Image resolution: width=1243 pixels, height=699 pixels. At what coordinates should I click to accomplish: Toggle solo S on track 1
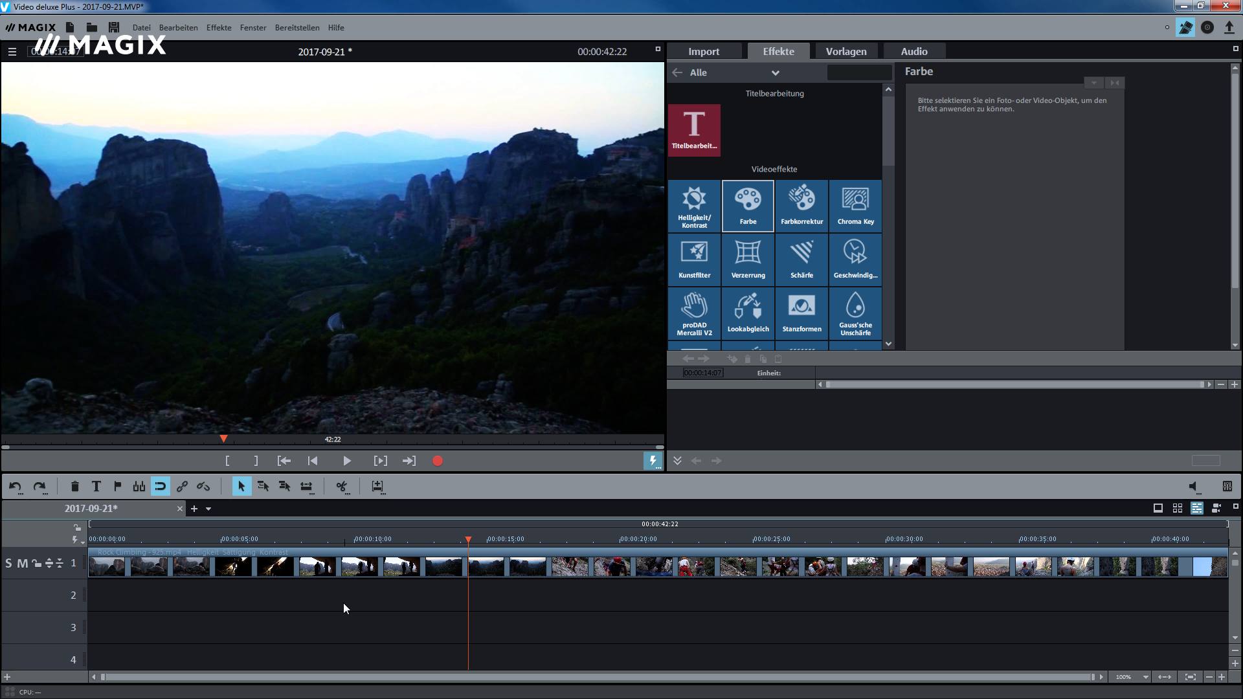(8, 563)
